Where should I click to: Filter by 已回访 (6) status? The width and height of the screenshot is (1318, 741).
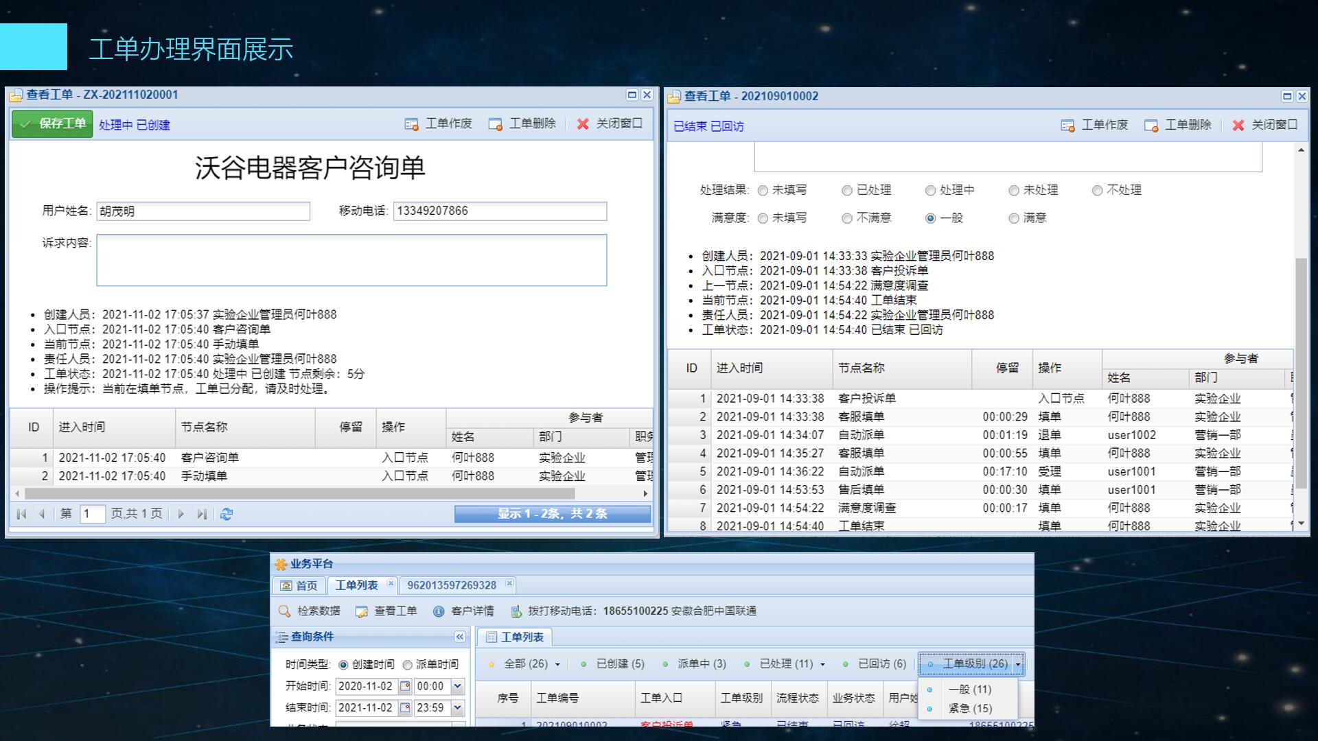pyautogui.click(x=881, y=664)
